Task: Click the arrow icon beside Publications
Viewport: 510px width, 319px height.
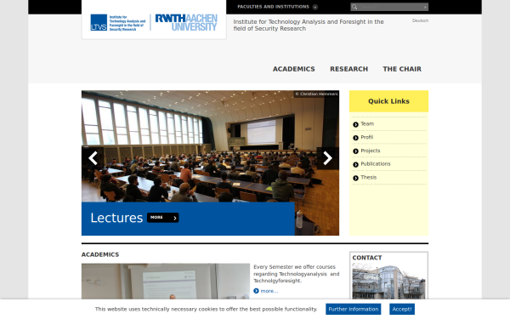Action: coord(355,164)
